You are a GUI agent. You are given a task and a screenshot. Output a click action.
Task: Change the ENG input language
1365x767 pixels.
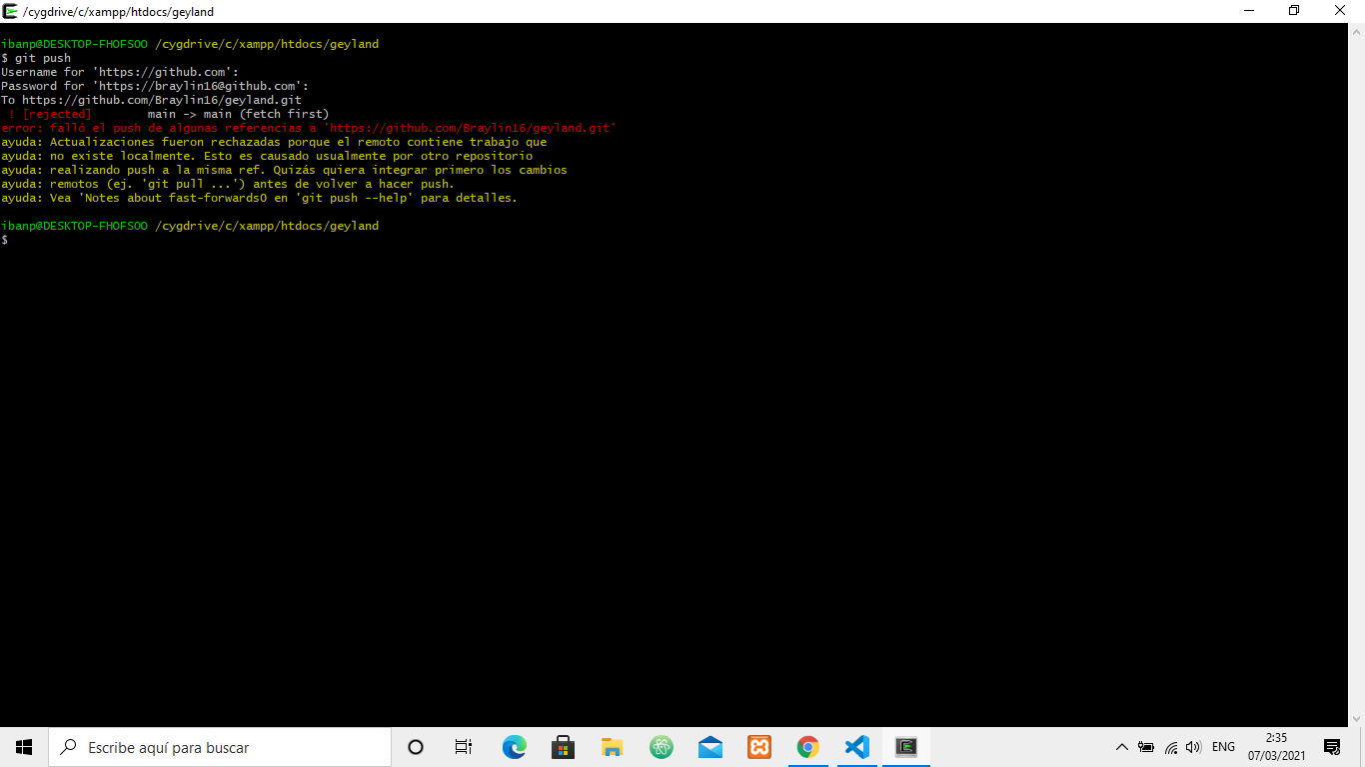tap(1223, 747)
